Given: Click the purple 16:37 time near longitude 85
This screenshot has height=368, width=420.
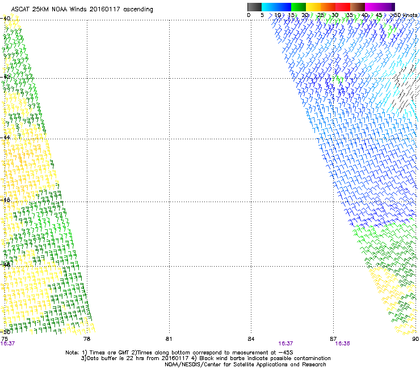Looking at the screenshot, I should (285, 344).
